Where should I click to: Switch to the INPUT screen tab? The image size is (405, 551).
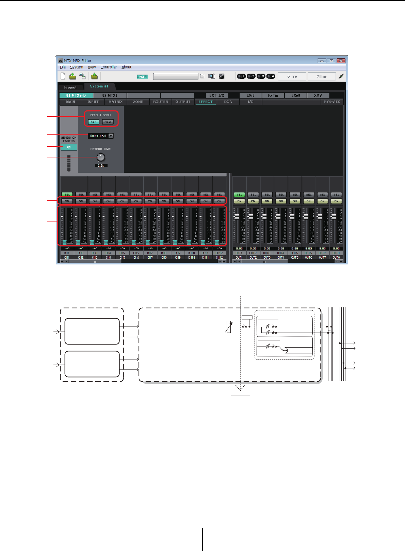[x=93, y=102]
